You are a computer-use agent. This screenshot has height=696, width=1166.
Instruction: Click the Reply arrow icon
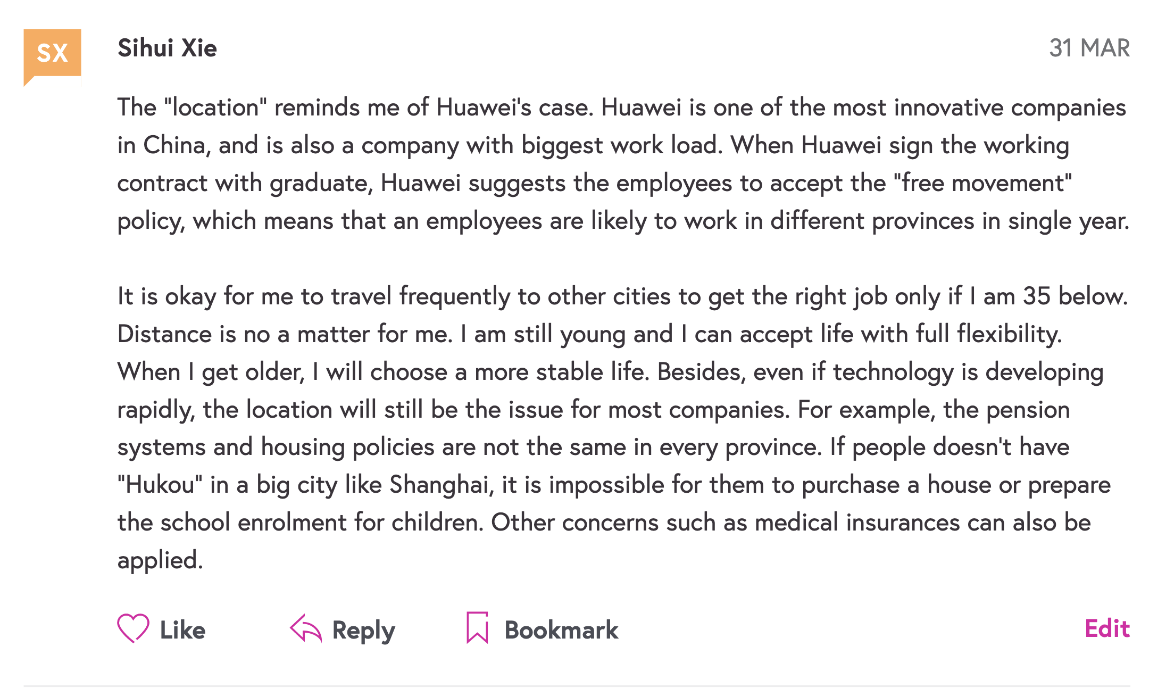[306, 628]
